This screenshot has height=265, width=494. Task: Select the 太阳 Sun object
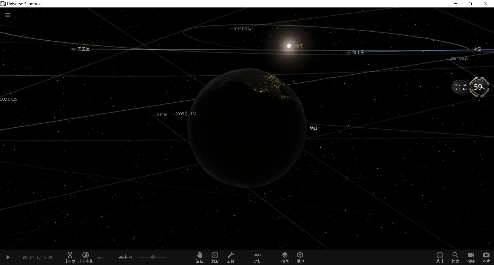tap(289, 46)
